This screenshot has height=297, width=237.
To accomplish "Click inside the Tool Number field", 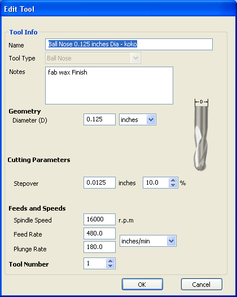I will tap(95, 263).
